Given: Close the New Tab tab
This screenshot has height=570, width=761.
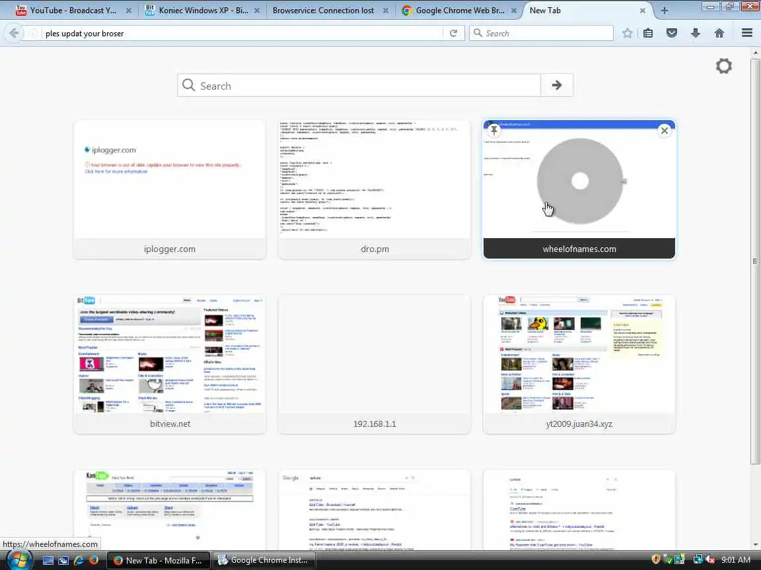Looking at the screenshot, I should (643, 10).
